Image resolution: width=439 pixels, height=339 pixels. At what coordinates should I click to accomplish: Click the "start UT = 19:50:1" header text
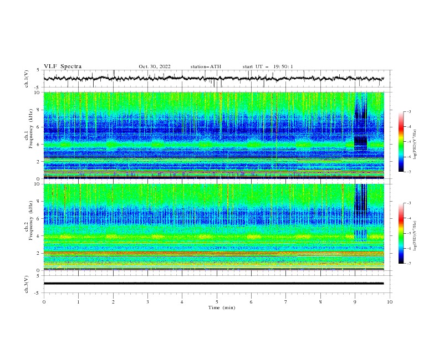tap(268, 66)
